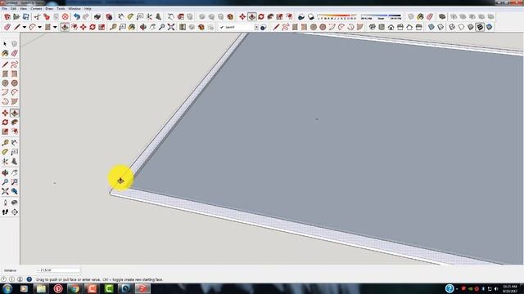Choose the Paint Bucket in left palette

pyautogui.click(x=5, y=53)
